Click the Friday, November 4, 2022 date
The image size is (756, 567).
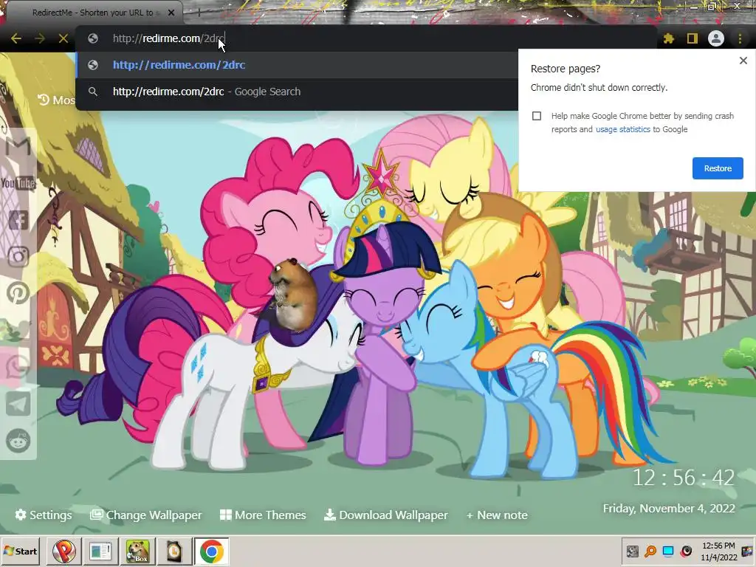click(x=669, y=508)
